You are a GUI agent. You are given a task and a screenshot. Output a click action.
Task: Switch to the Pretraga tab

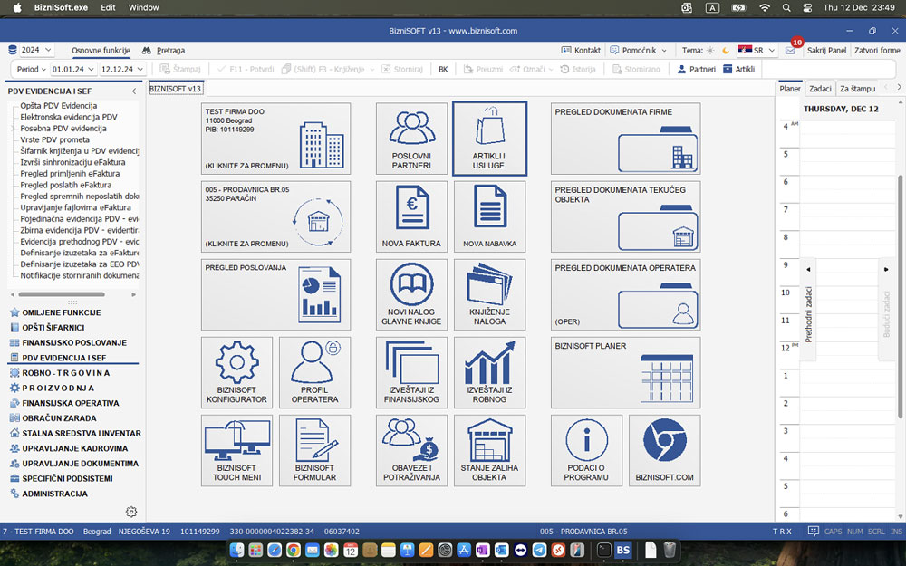click(x=163, y=51)
